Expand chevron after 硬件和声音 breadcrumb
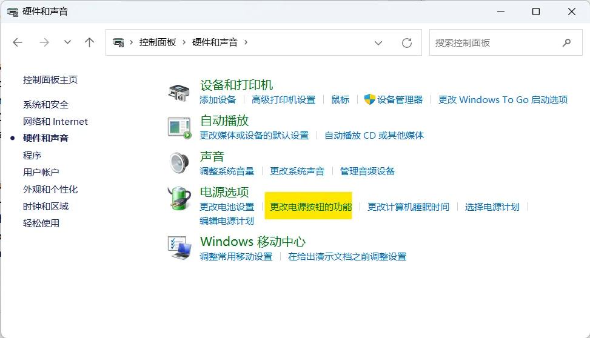Image resolution: width=590 pixels, height=338 pixels. pyautogui.click(x=246, y=42)
